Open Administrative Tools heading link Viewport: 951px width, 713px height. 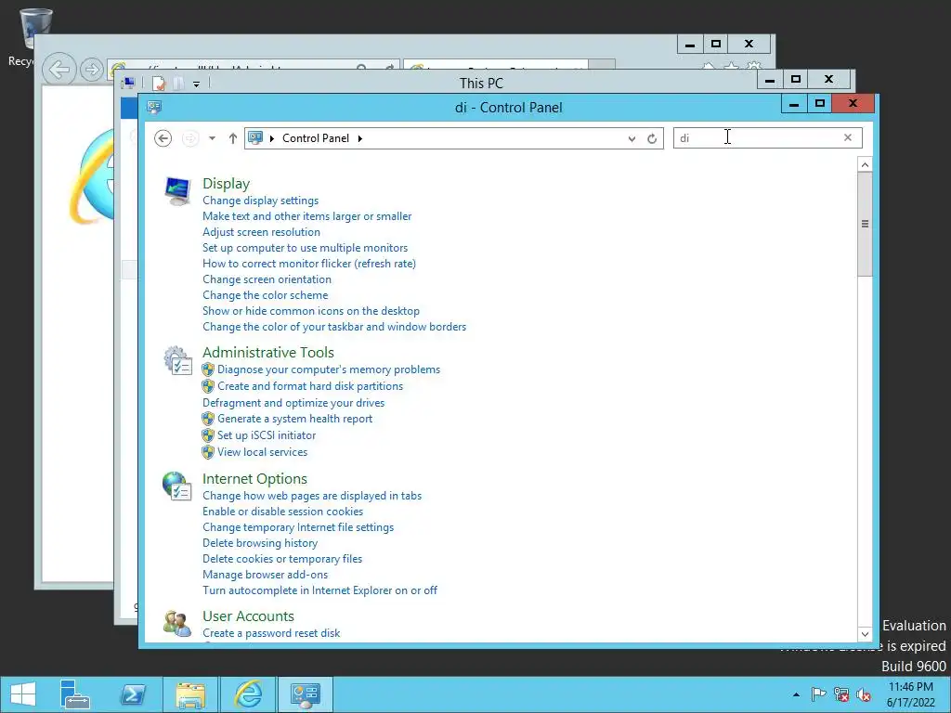pos(268,352)
